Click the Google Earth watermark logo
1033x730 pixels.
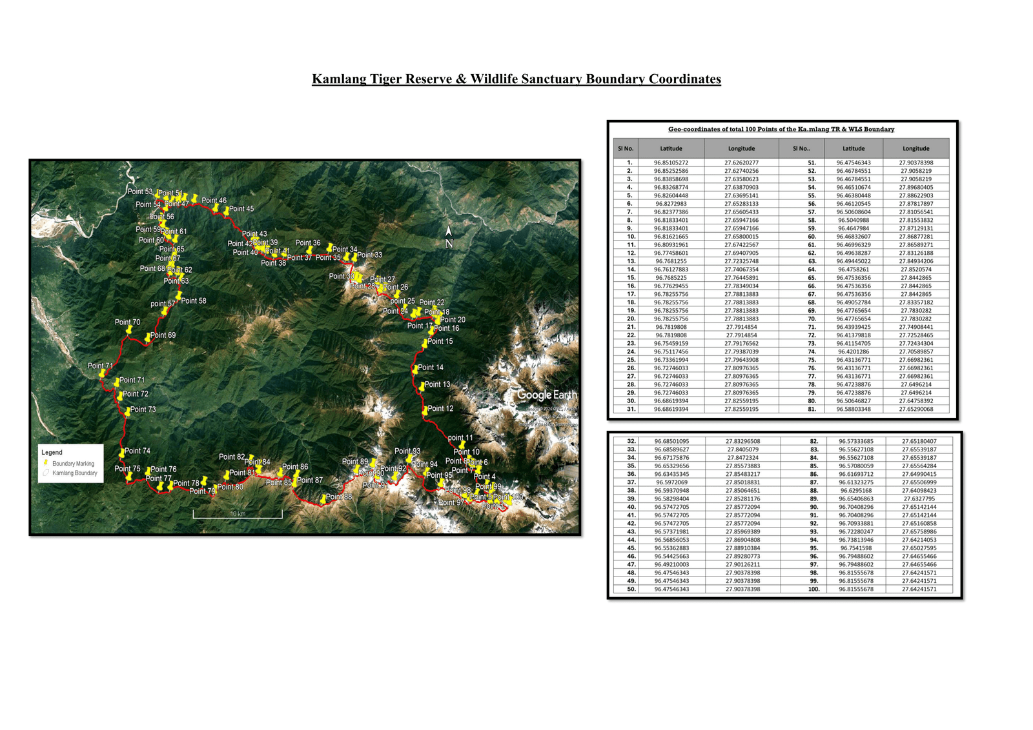546,395
